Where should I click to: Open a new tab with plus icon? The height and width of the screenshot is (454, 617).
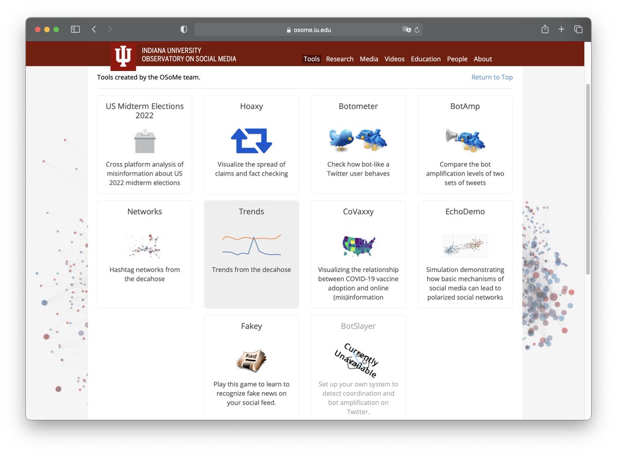click(561, 29)
